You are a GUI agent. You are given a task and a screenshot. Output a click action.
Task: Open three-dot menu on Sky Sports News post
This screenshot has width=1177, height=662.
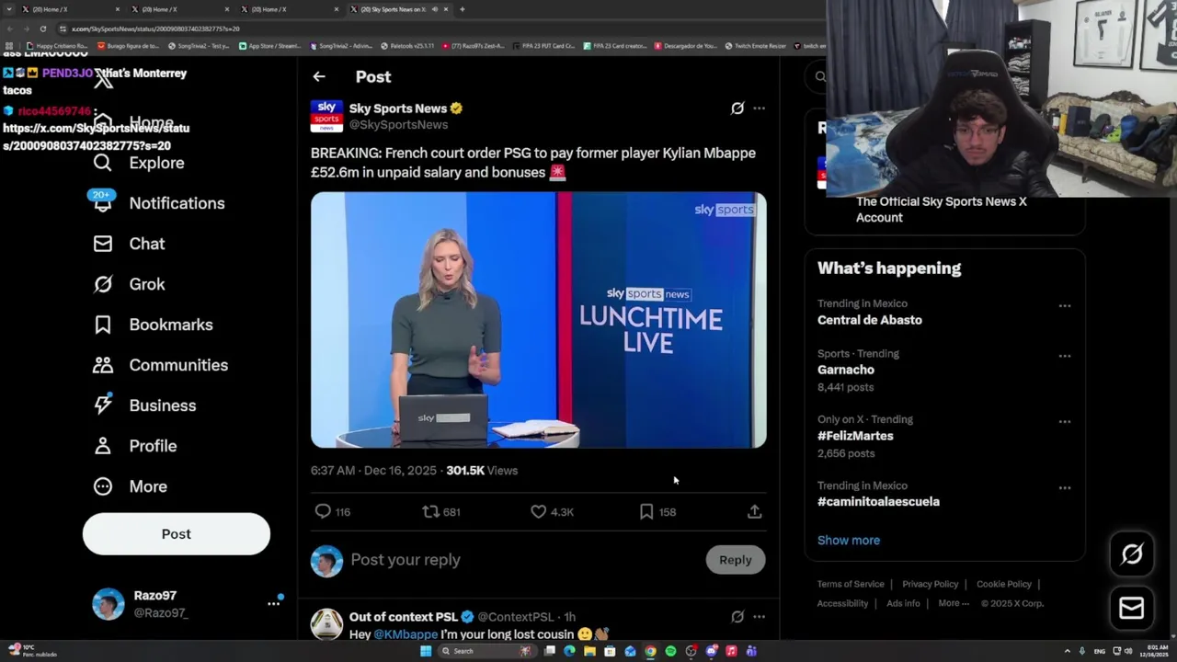click(759, 108)
